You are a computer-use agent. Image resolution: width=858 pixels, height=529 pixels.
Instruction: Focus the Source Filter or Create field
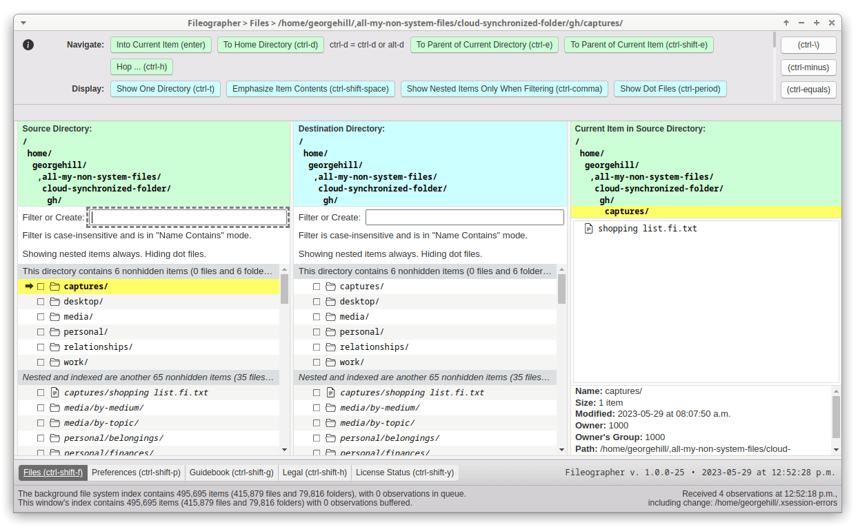[188, 218]
